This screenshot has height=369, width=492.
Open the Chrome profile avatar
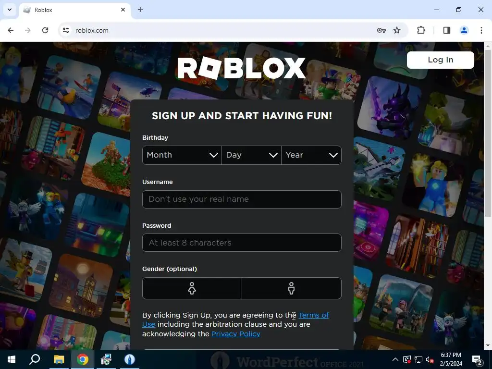464,30
